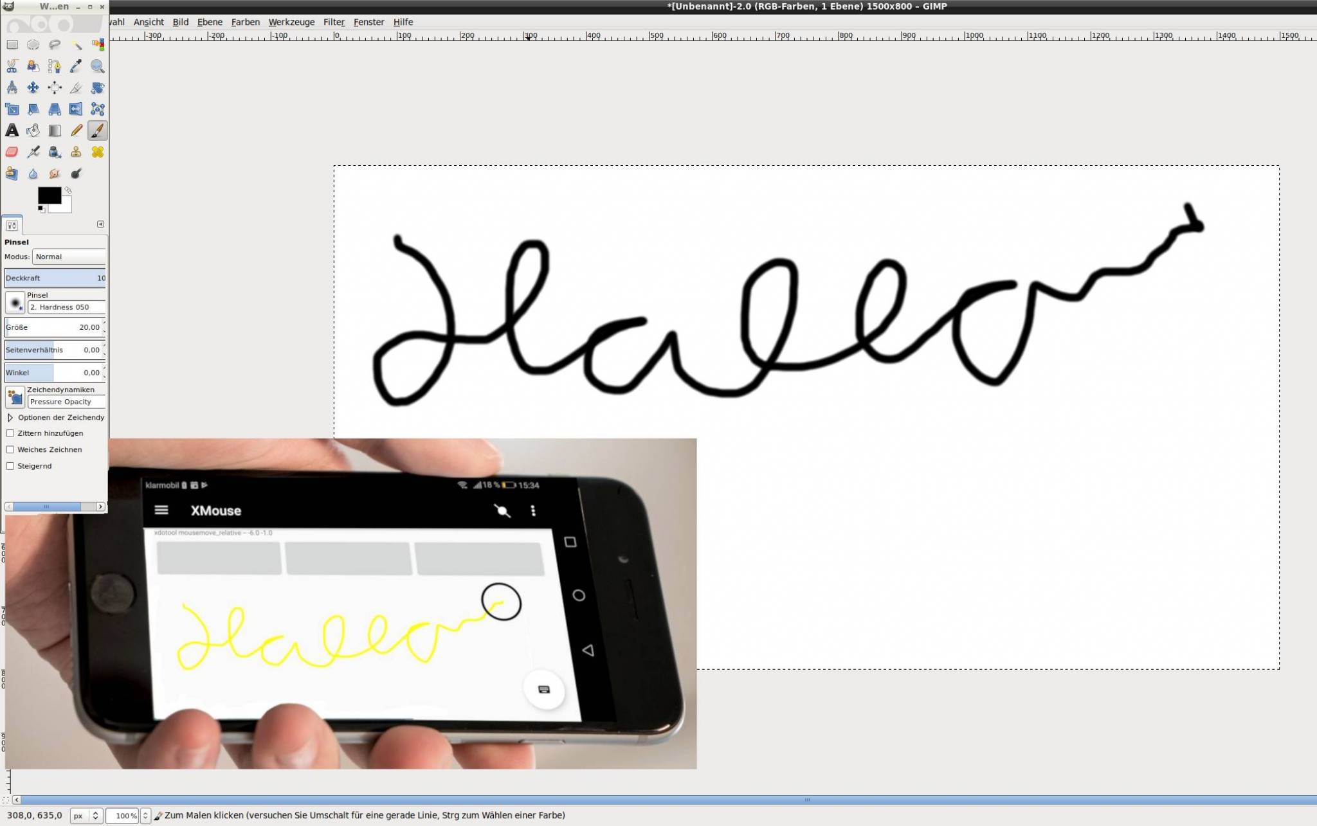Pick the Bucket Fill tool
The height and width of the screenshot is (826, 1317).
[x=33, y=130]
